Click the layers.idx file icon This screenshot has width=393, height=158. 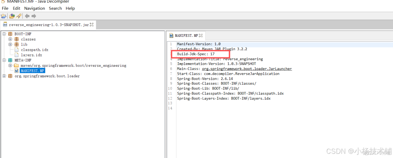pos(17,55)
